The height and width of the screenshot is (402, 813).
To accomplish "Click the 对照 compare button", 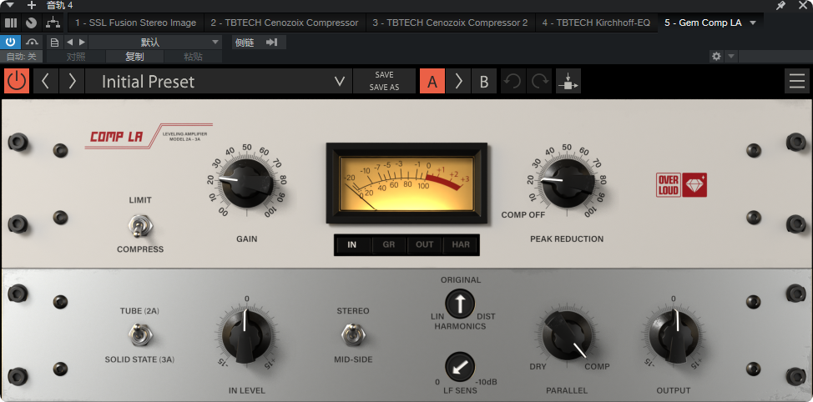I will [x=76, y=57].
